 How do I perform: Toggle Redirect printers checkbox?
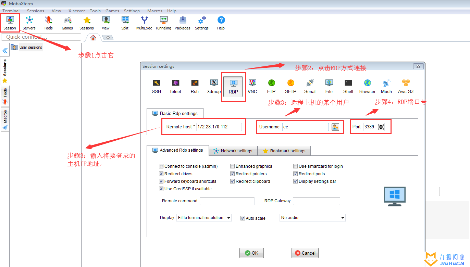tap(233, 174)
